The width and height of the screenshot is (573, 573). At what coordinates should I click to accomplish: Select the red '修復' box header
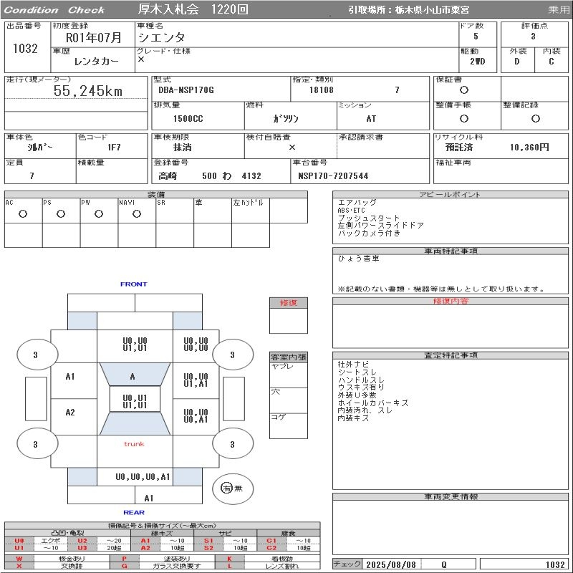[289, 303]
